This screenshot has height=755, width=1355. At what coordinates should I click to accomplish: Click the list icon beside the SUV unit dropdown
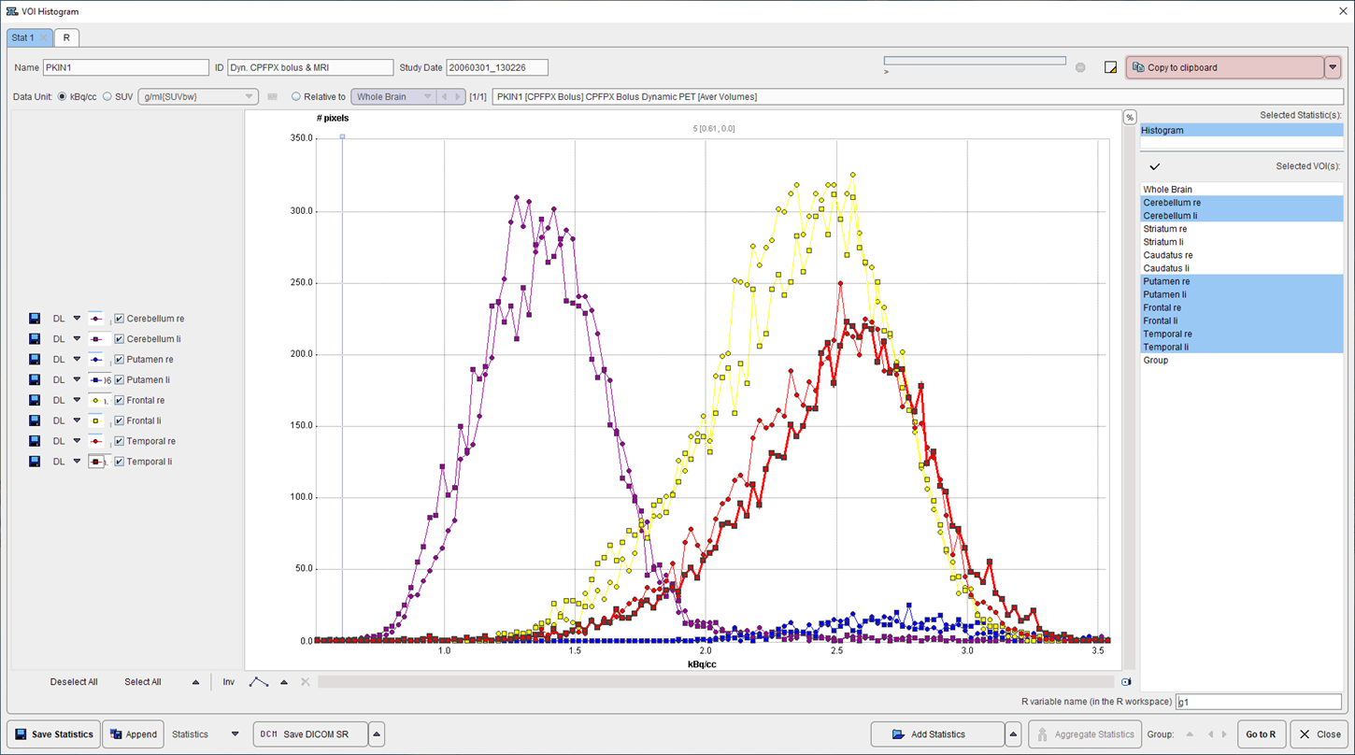coord(273,96)
